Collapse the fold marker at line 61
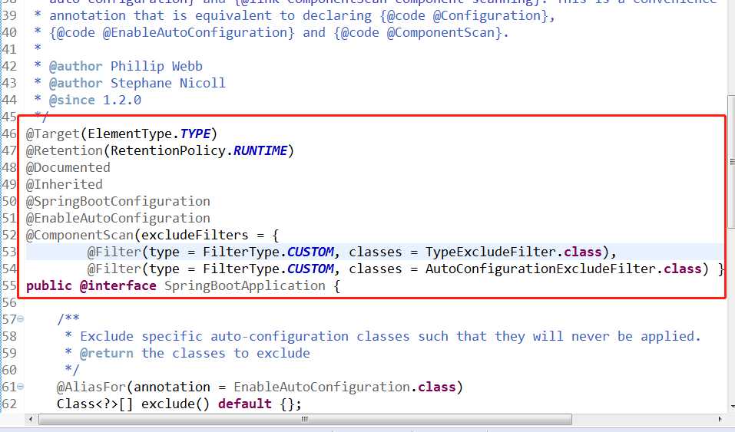 [x=21, y=387]
